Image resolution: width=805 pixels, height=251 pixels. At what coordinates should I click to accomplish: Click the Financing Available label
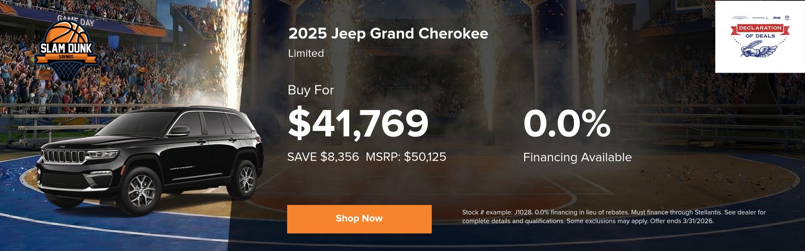(577, 157)
